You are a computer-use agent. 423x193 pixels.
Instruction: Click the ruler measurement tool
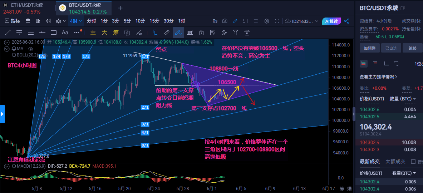coord(167,33)
